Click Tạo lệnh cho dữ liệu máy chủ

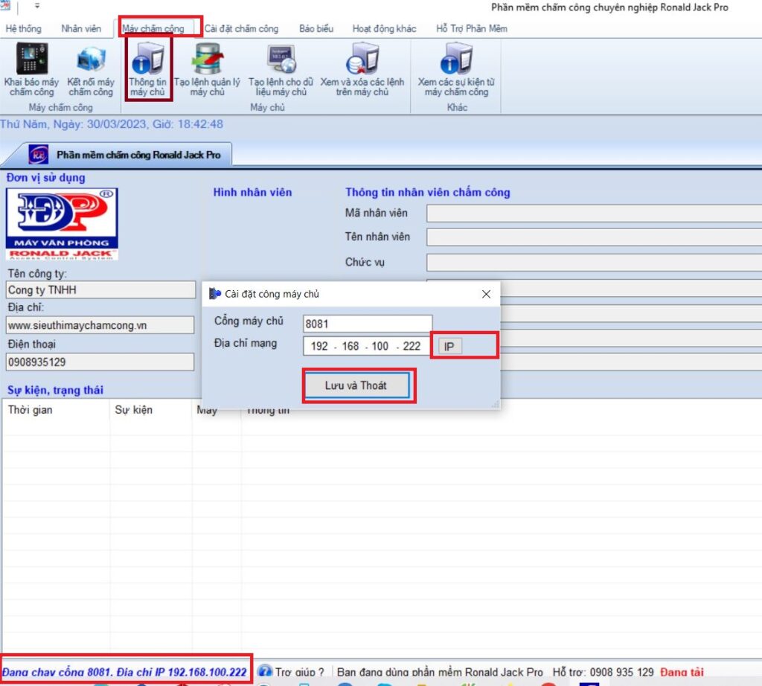point(281,69)
